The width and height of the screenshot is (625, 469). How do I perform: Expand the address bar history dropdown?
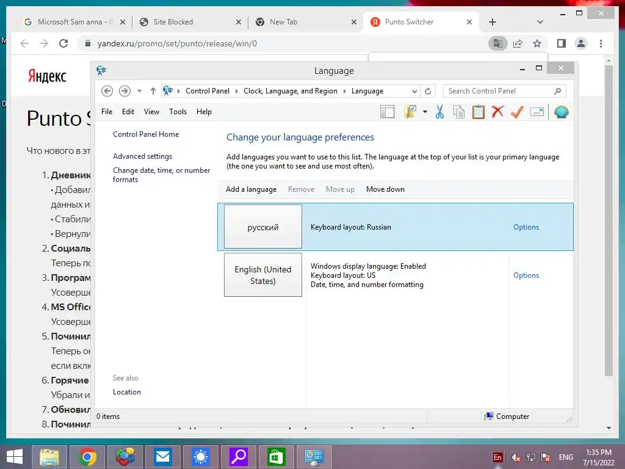(414, 91)
